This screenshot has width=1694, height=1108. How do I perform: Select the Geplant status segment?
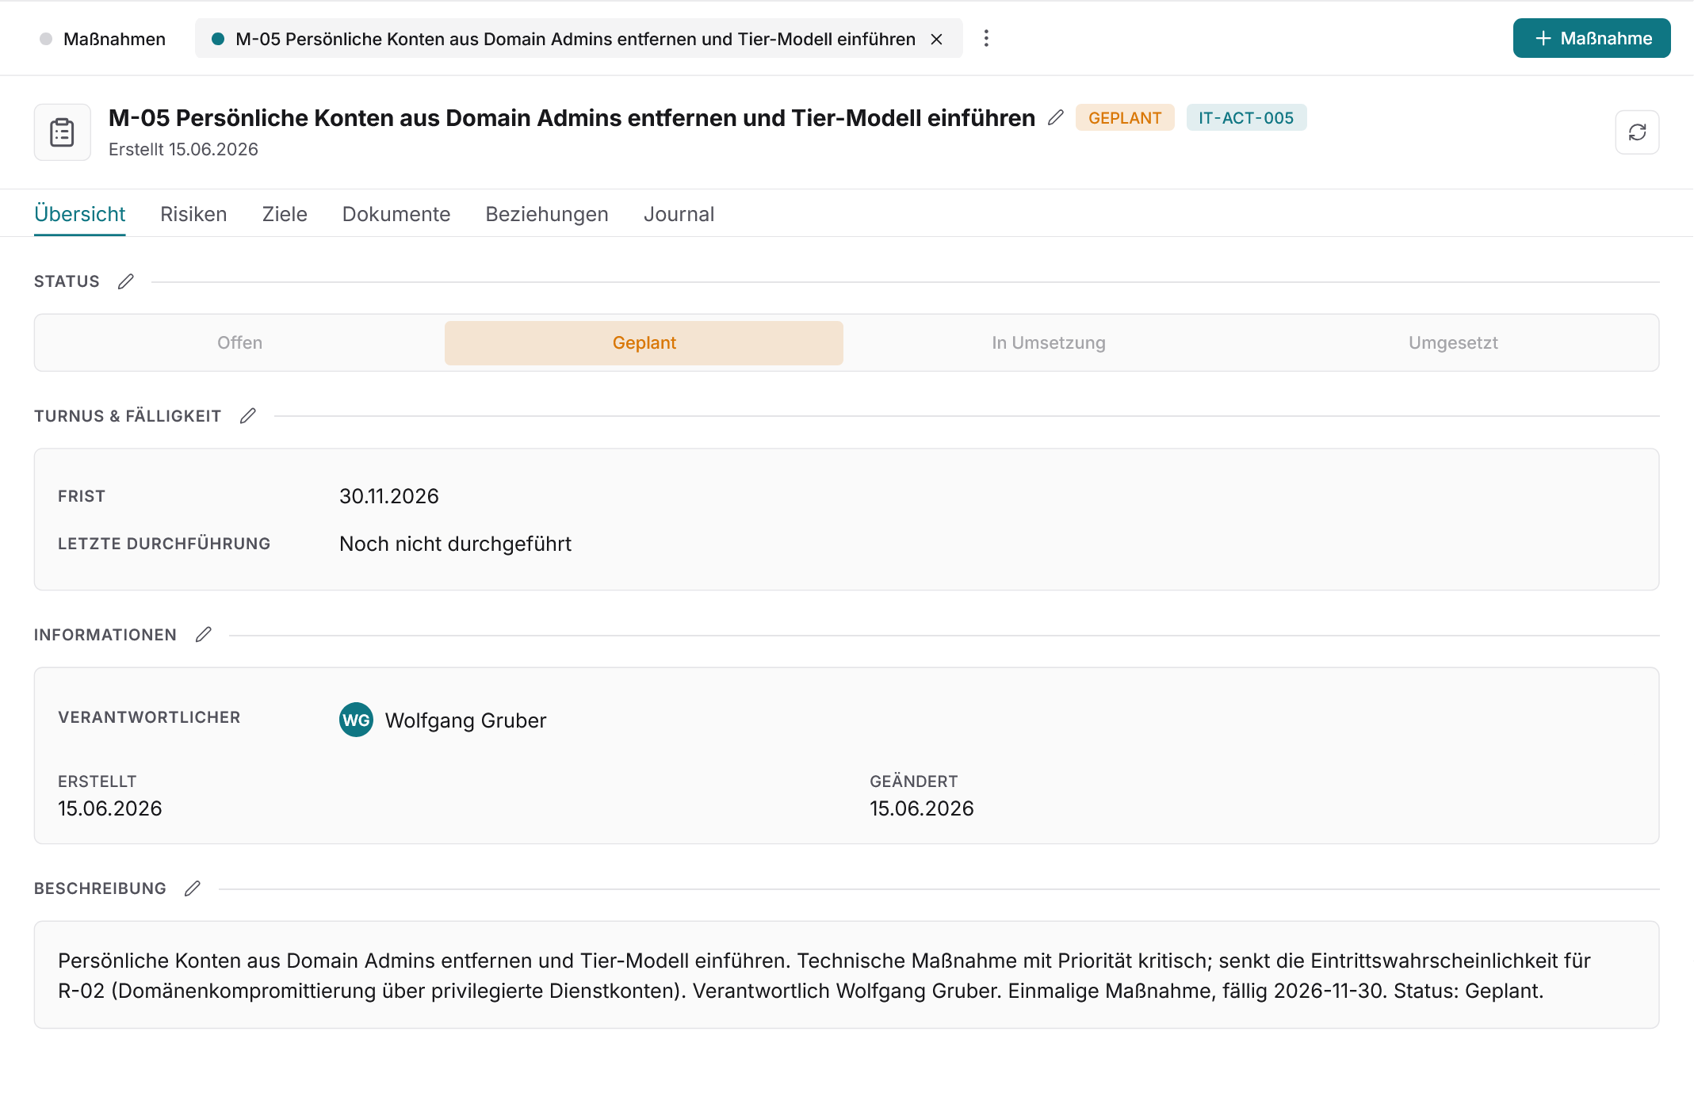[644, 342]
